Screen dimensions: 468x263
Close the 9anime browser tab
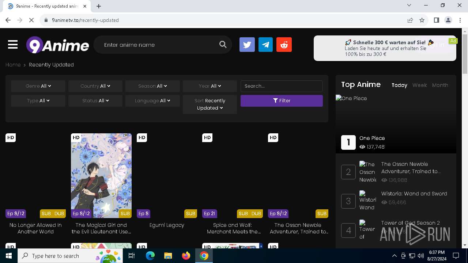click(x=85, y=6)
